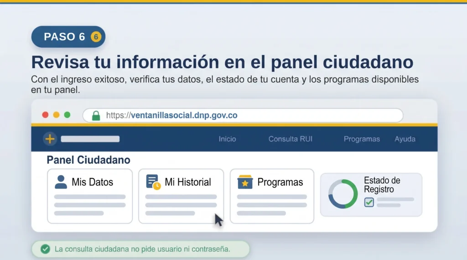
Task: Click the yellow window minimize dot
Action: (56, 115)
